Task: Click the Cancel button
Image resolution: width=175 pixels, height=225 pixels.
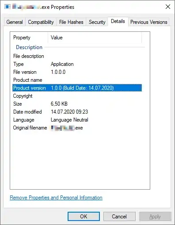Action: pos(119,217)
